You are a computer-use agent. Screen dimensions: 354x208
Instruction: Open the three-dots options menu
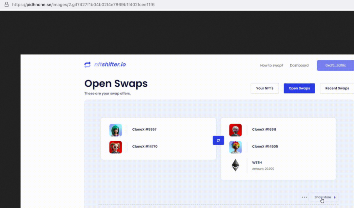(305, 197)
